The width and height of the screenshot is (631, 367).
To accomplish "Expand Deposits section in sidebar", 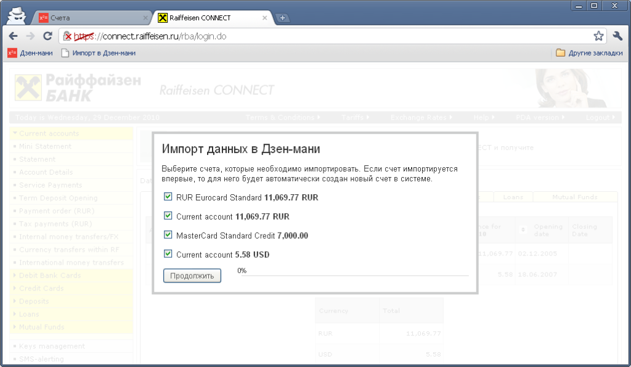I will point(15,301).
